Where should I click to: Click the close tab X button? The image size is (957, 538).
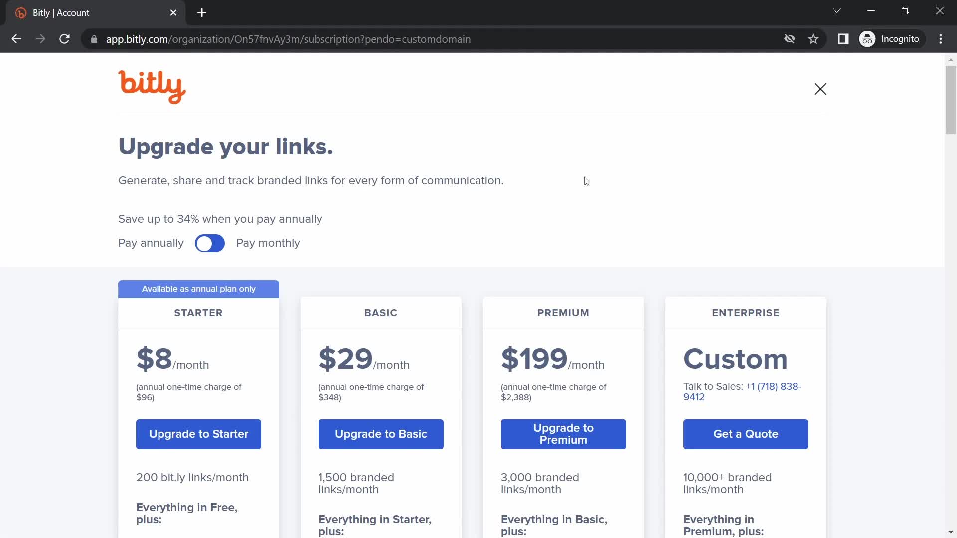(x=173, y=12)
